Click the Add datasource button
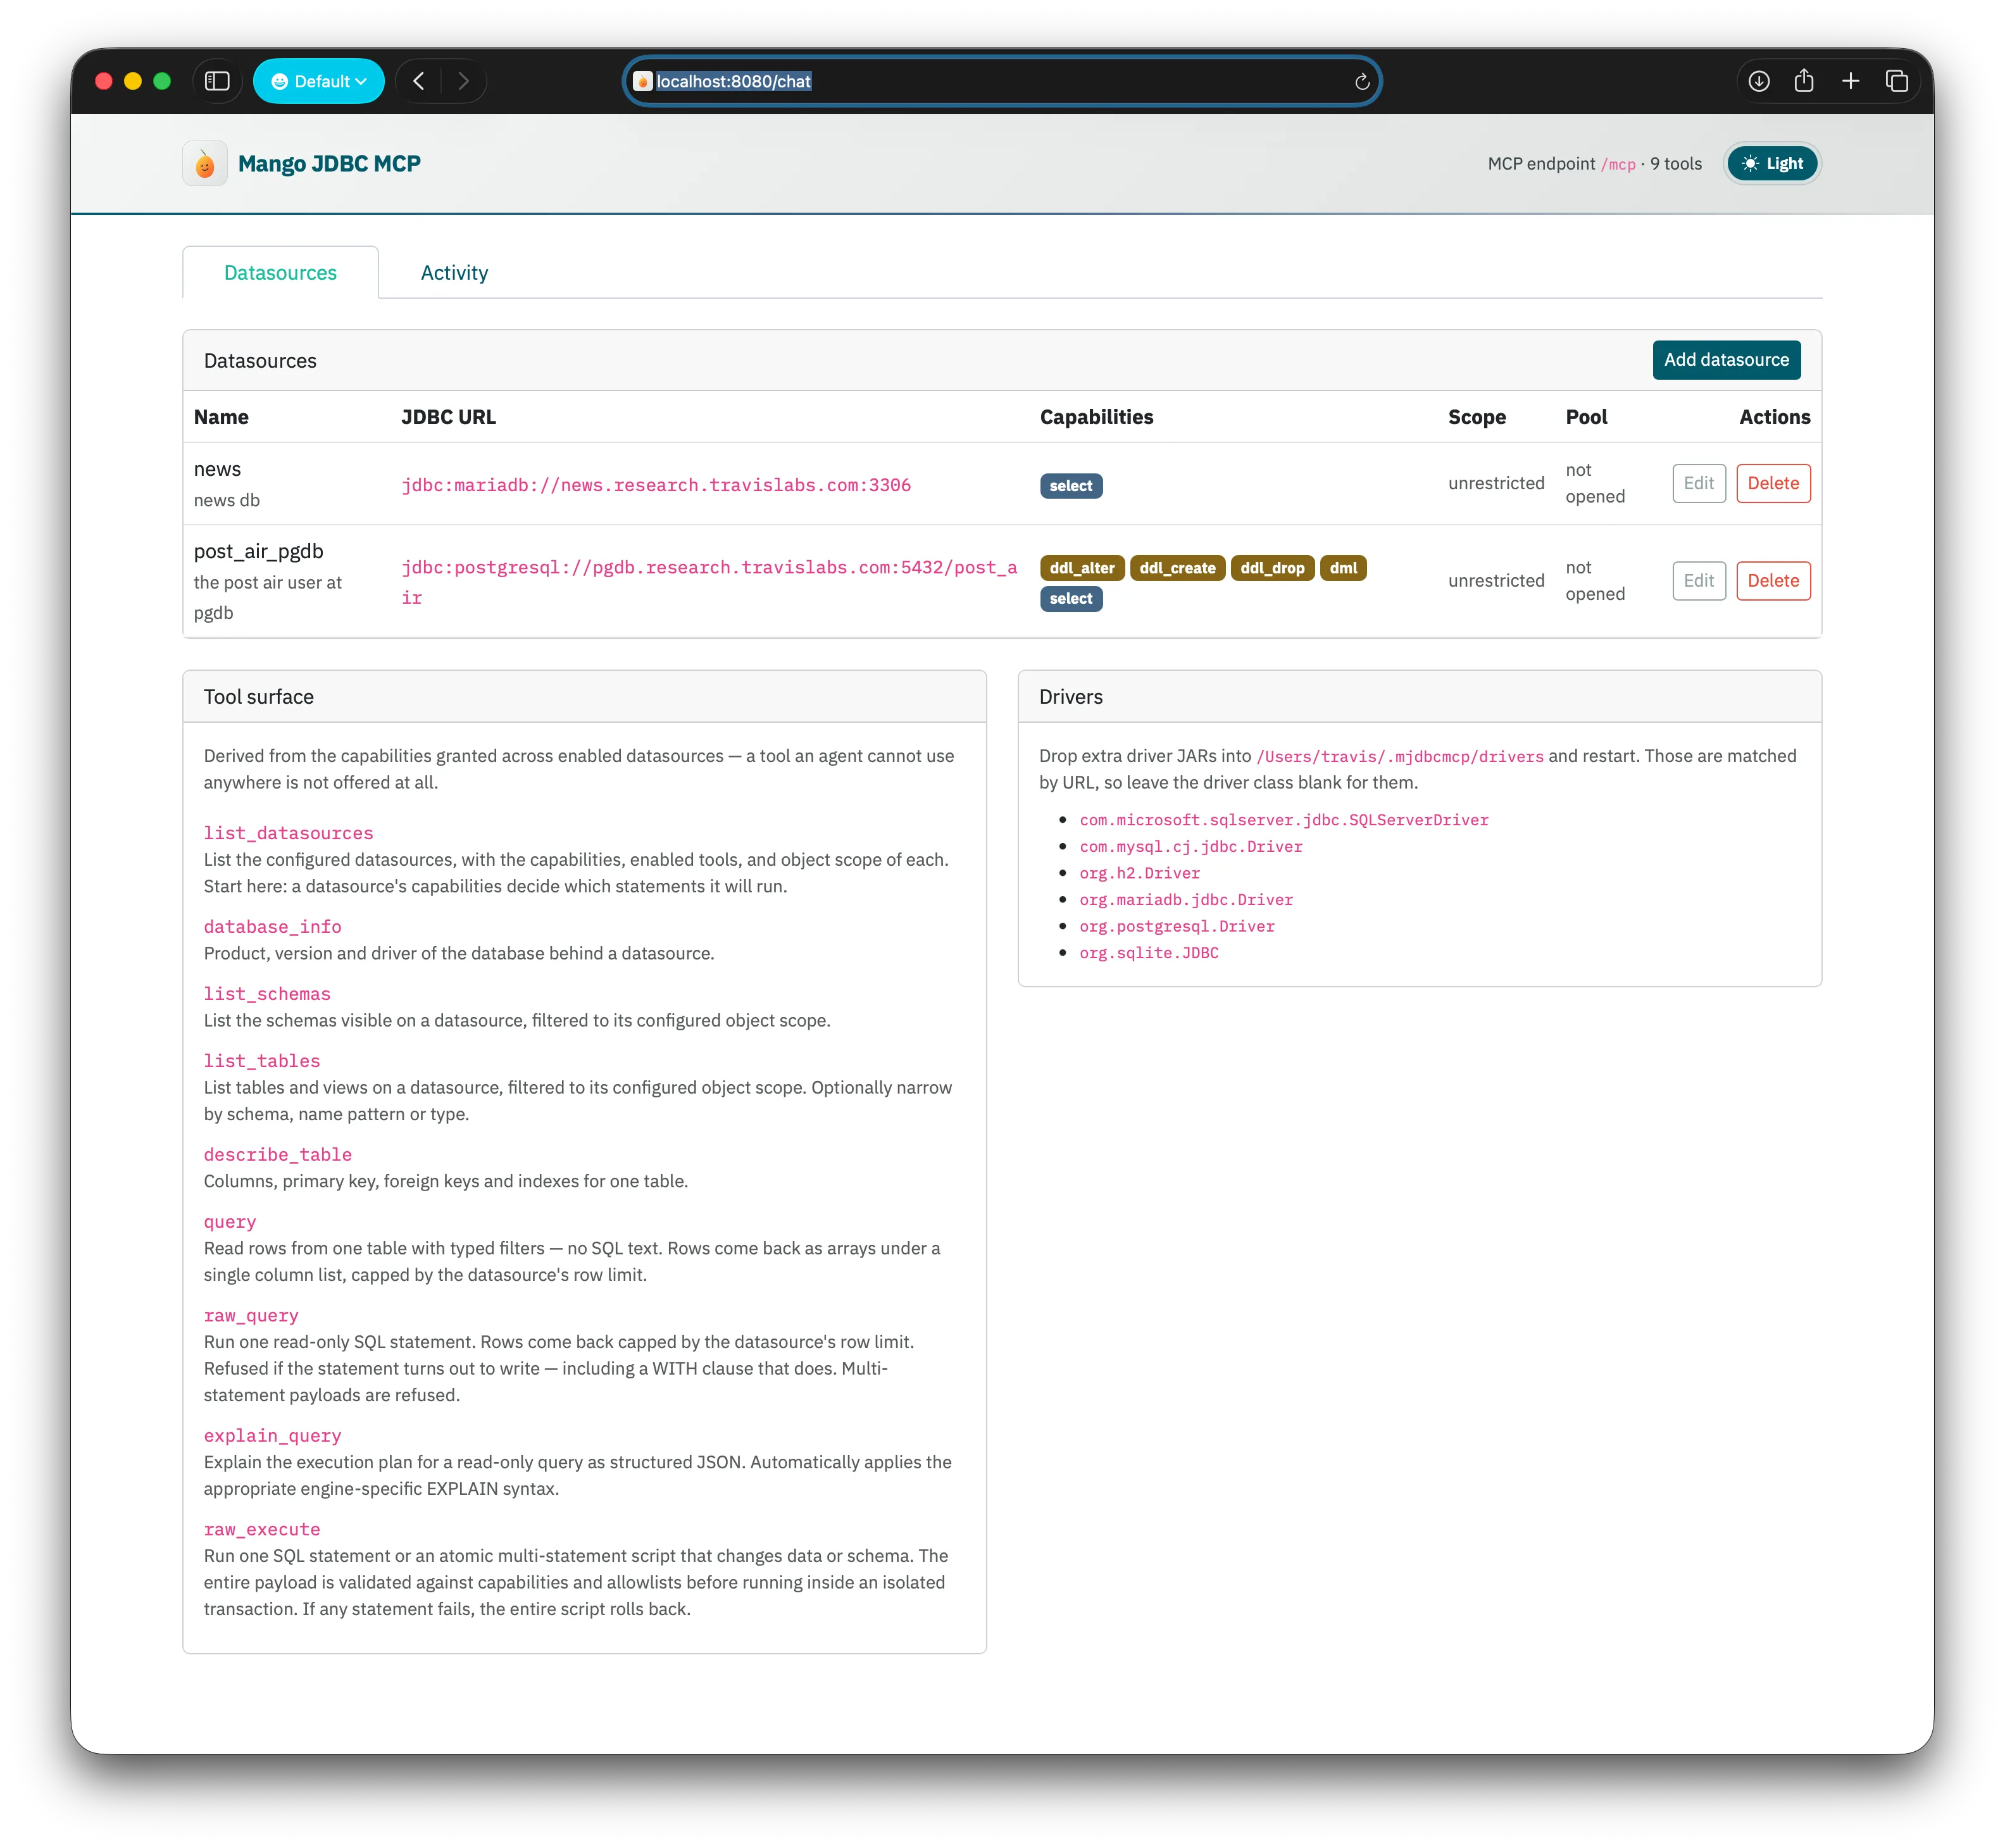This screenshot has height=1848, width=2005. [x=1726, y=360]
